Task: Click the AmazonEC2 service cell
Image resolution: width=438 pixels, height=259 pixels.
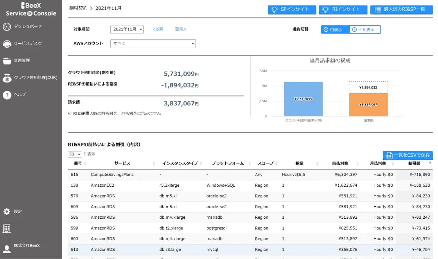Action: (102, 185)
